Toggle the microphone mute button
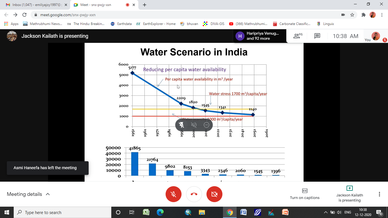 click(174, 194)
